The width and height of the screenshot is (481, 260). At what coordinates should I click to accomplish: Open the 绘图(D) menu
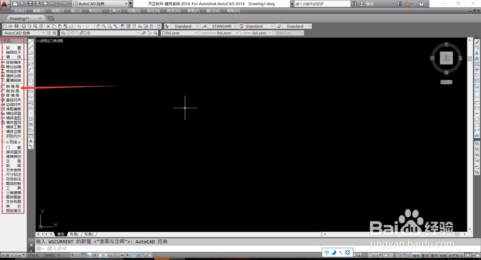click(134, 11)
